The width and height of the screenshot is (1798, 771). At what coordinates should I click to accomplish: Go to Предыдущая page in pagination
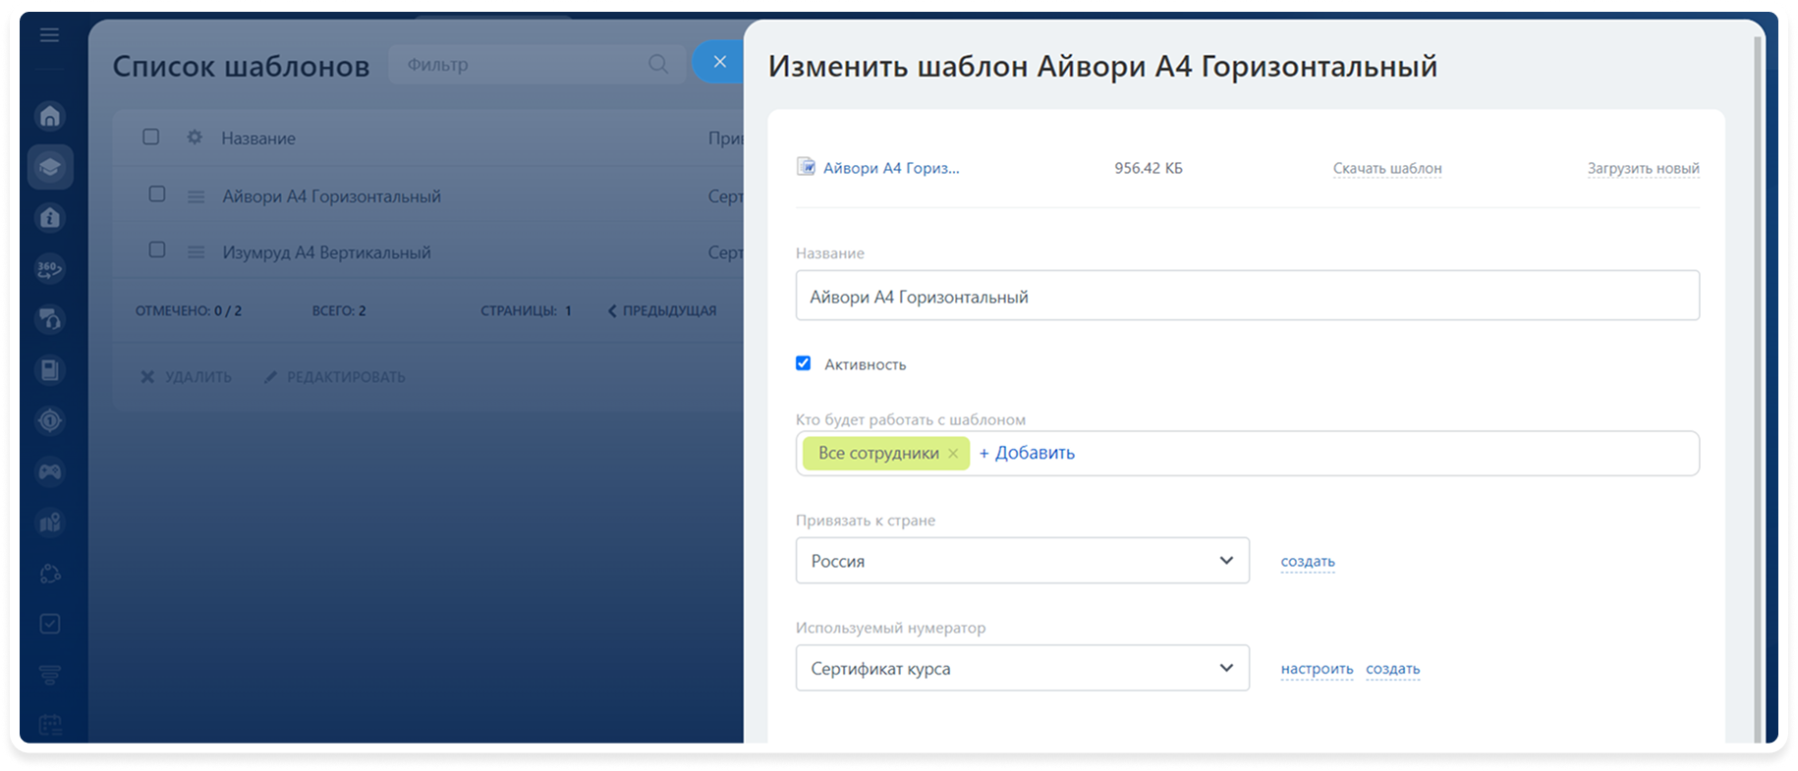pos(662,310)
